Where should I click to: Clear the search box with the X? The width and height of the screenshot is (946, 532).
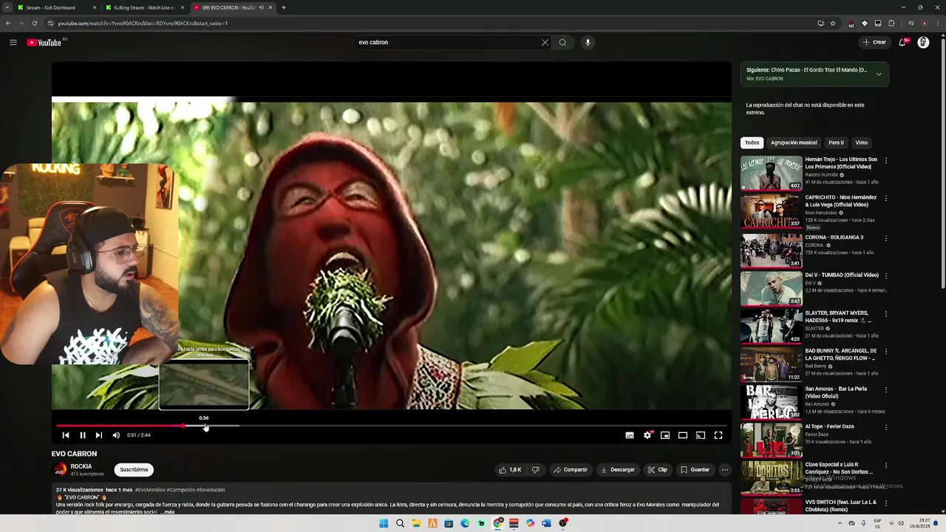point(545,42)
